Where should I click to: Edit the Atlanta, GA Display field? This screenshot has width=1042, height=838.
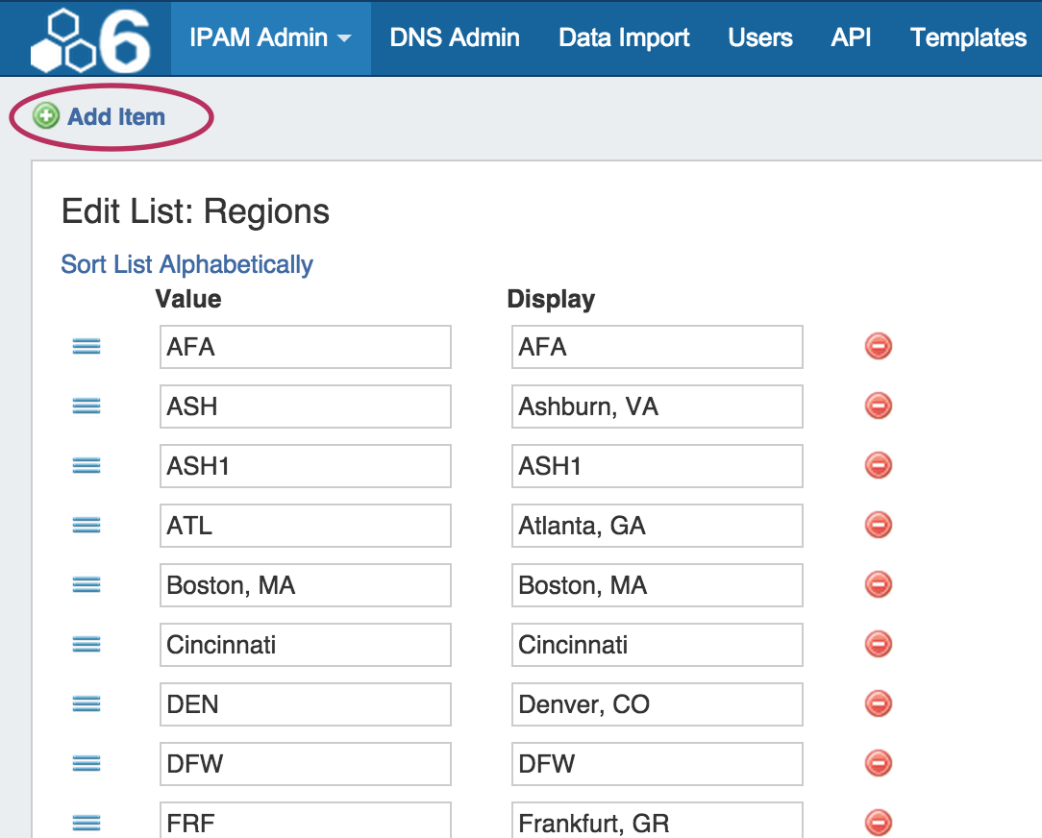[x=657, y=526]
